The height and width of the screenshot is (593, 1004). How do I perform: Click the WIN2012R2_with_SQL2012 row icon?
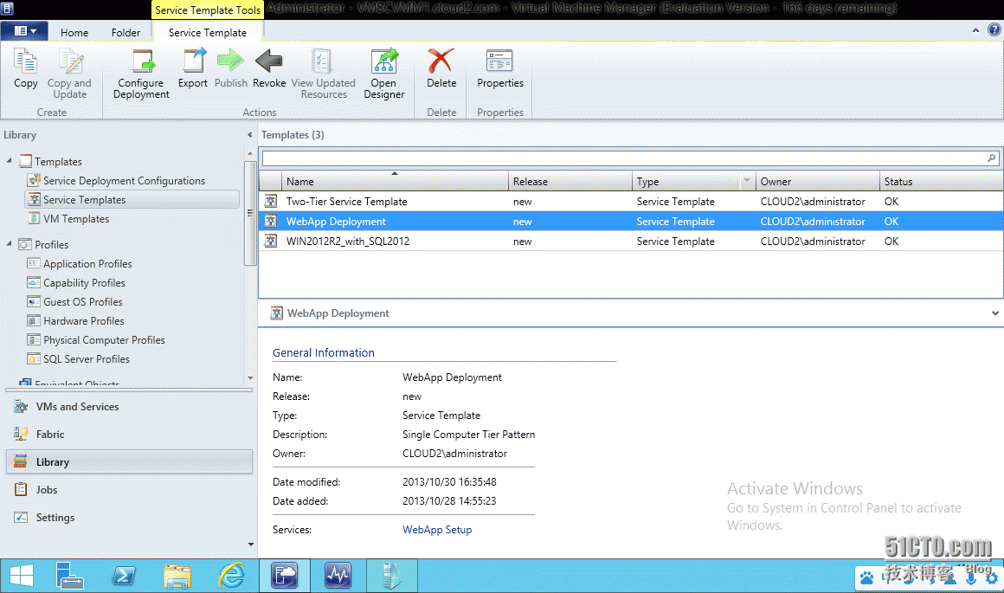pos(271,242)
